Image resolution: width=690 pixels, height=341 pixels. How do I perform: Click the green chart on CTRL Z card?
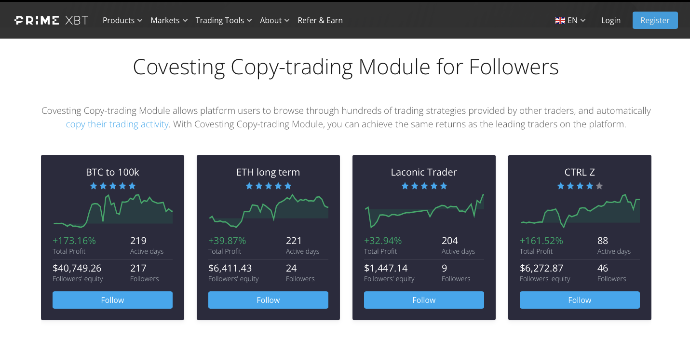pyautogui.click(x=580, y=210)
